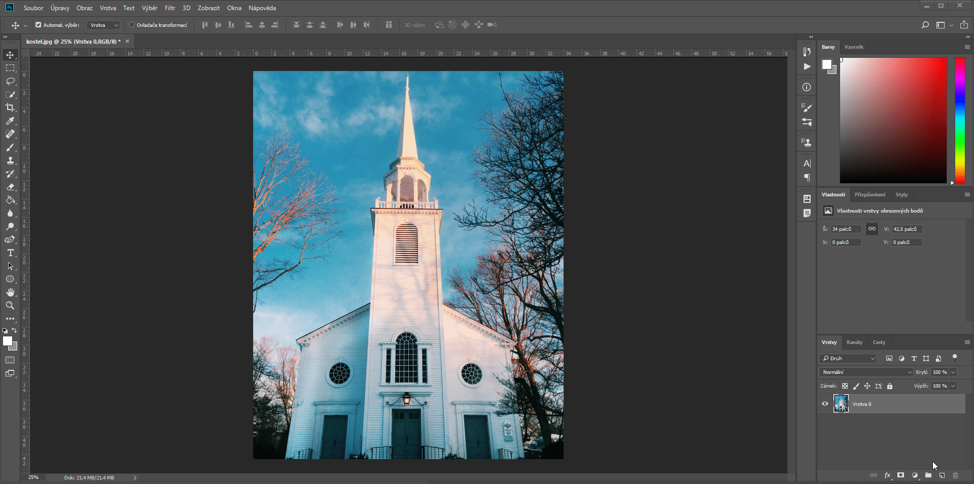Choose the Eyedropper tool
This screenshot has height=484, width=974.
pyautogui.click(x=10, y=121)
